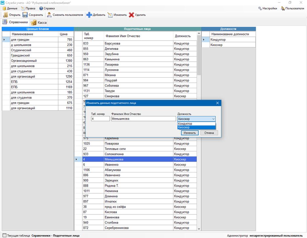Click the Таб. номер input field
Viewport: 307px width, 238px height.
coord(100,119)
